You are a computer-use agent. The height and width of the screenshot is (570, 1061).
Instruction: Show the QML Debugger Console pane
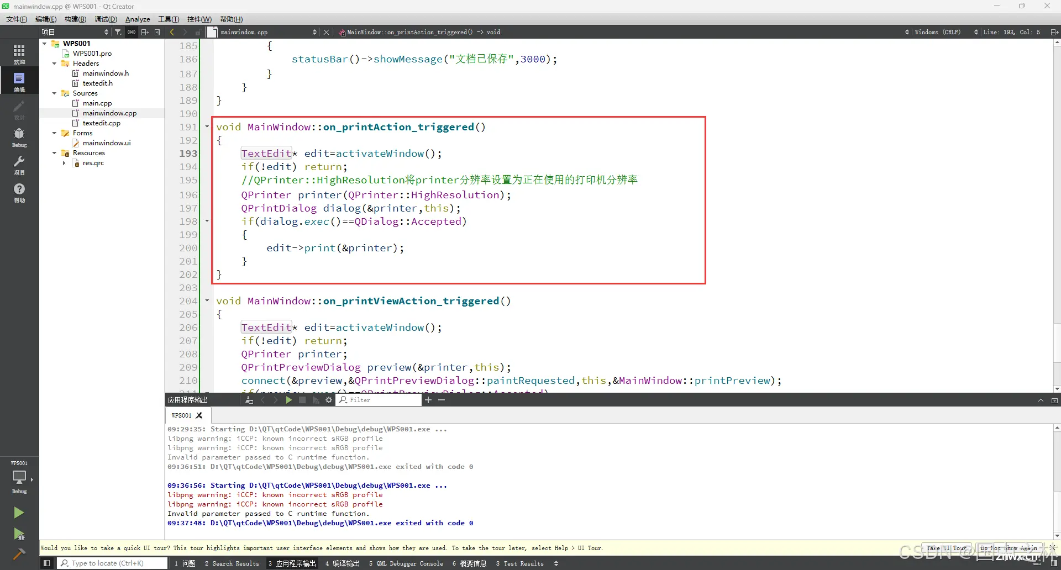(x=406, y=563)
